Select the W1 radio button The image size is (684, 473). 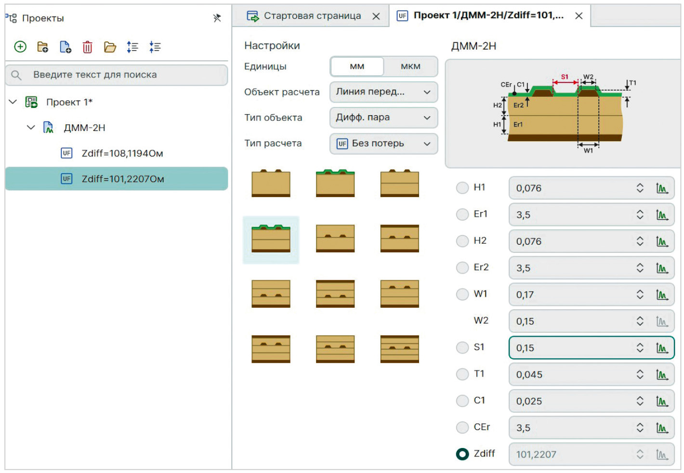(462, 294)
